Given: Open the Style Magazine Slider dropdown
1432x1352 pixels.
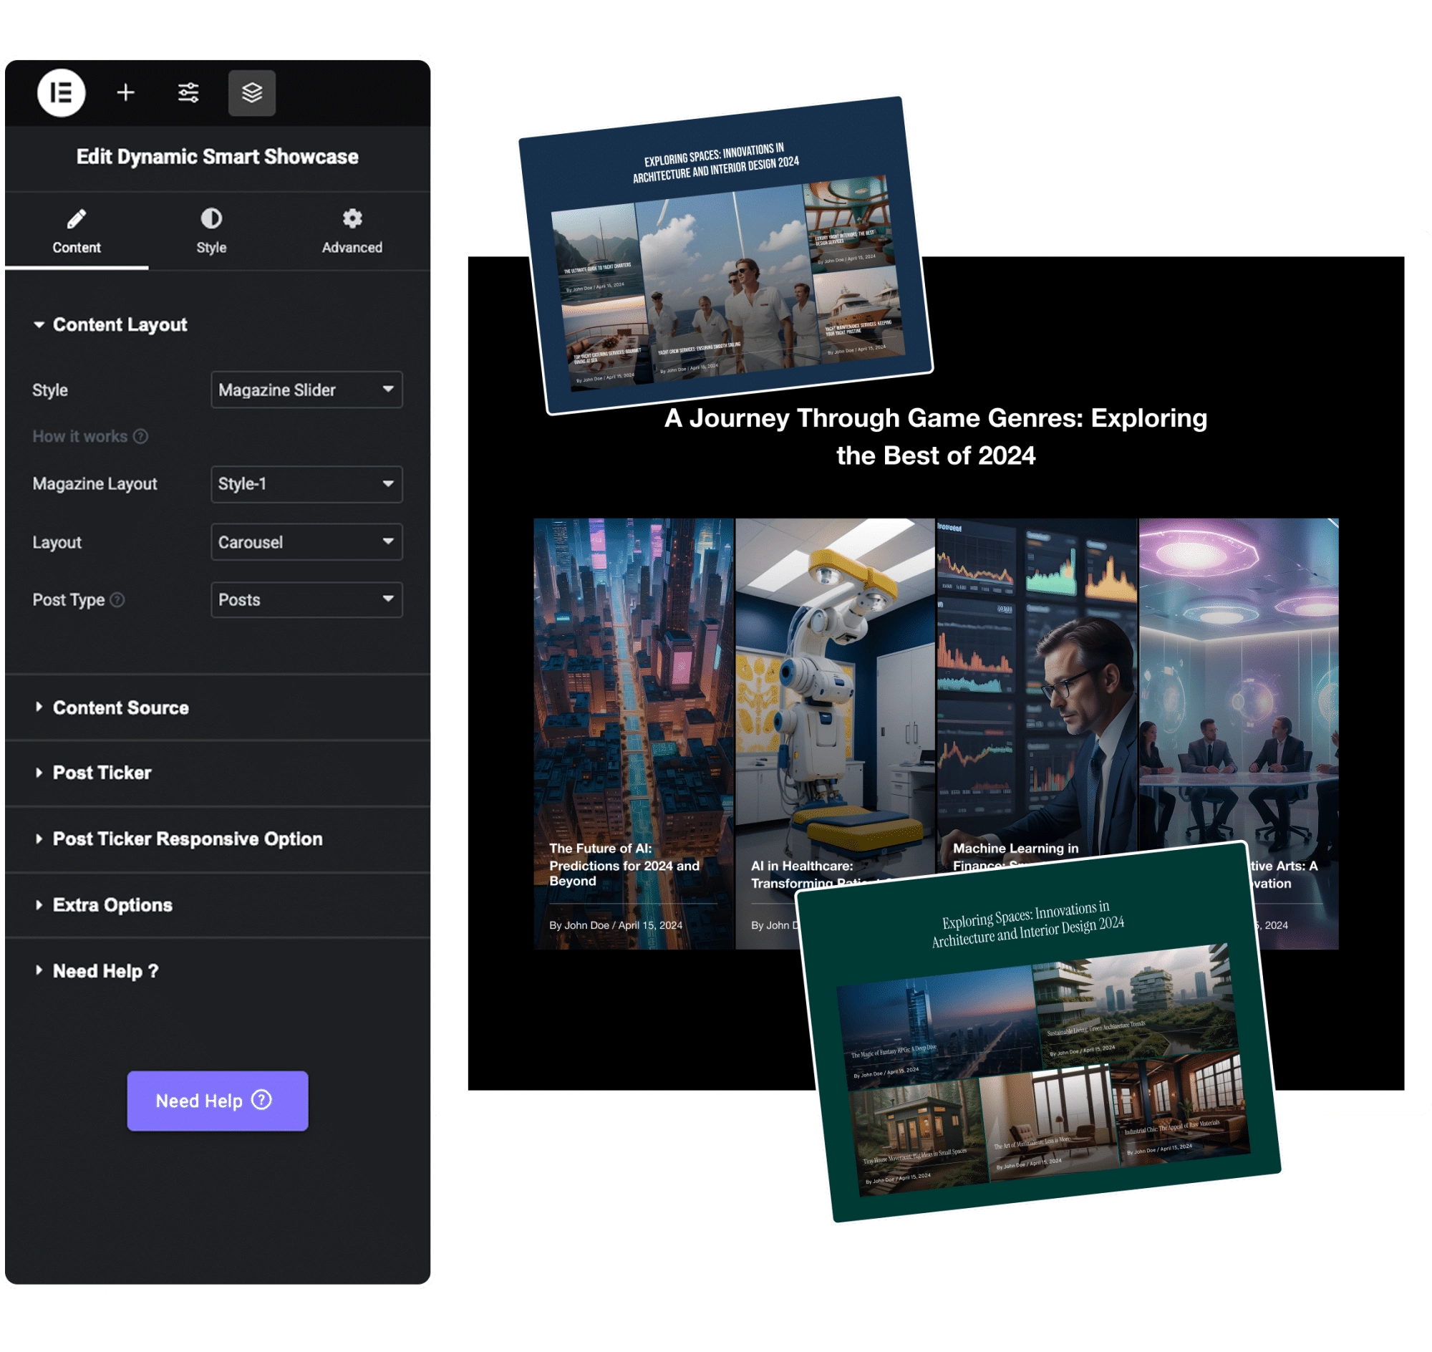Looking at the screenshot, I should 306,390.
